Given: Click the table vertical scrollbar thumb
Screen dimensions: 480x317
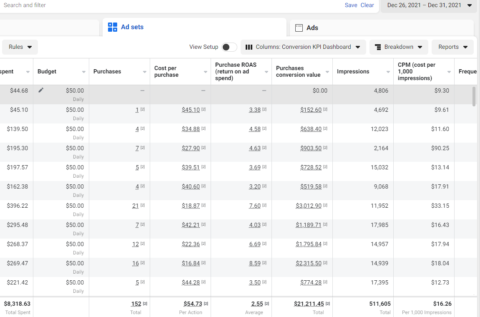Looking at the screenshot, I should [x=474, y=96].
